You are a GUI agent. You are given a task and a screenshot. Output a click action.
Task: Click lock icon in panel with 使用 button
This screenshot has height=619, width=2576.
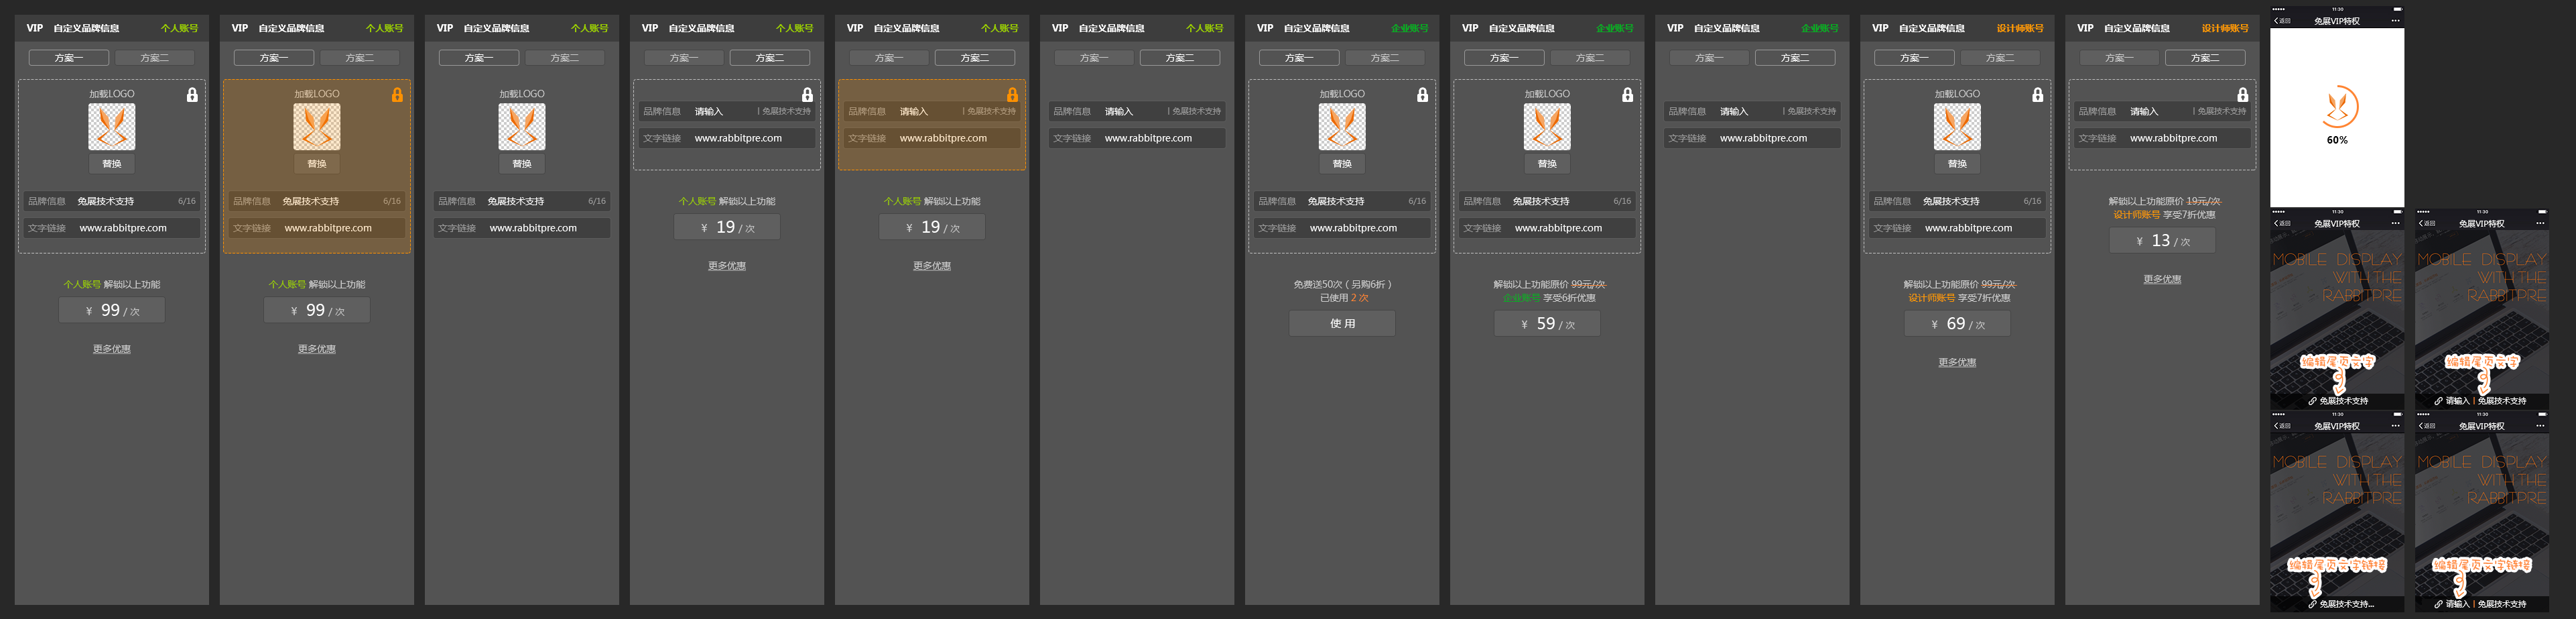coord(1421,95)
